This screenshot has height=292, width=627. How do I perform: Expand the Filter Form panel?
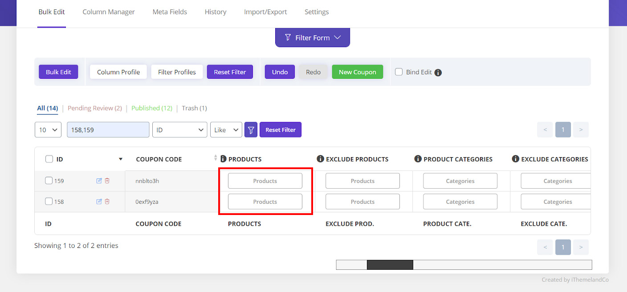pos(313,37)
